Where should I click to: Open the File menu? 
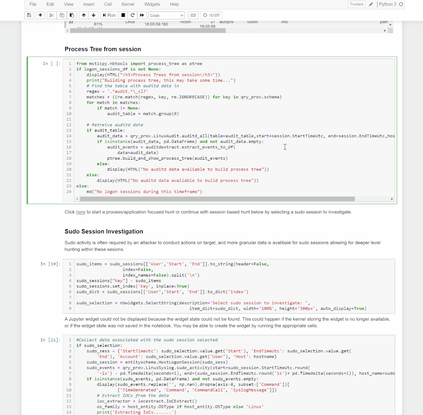pyautogui.click(x=33, y=4)
